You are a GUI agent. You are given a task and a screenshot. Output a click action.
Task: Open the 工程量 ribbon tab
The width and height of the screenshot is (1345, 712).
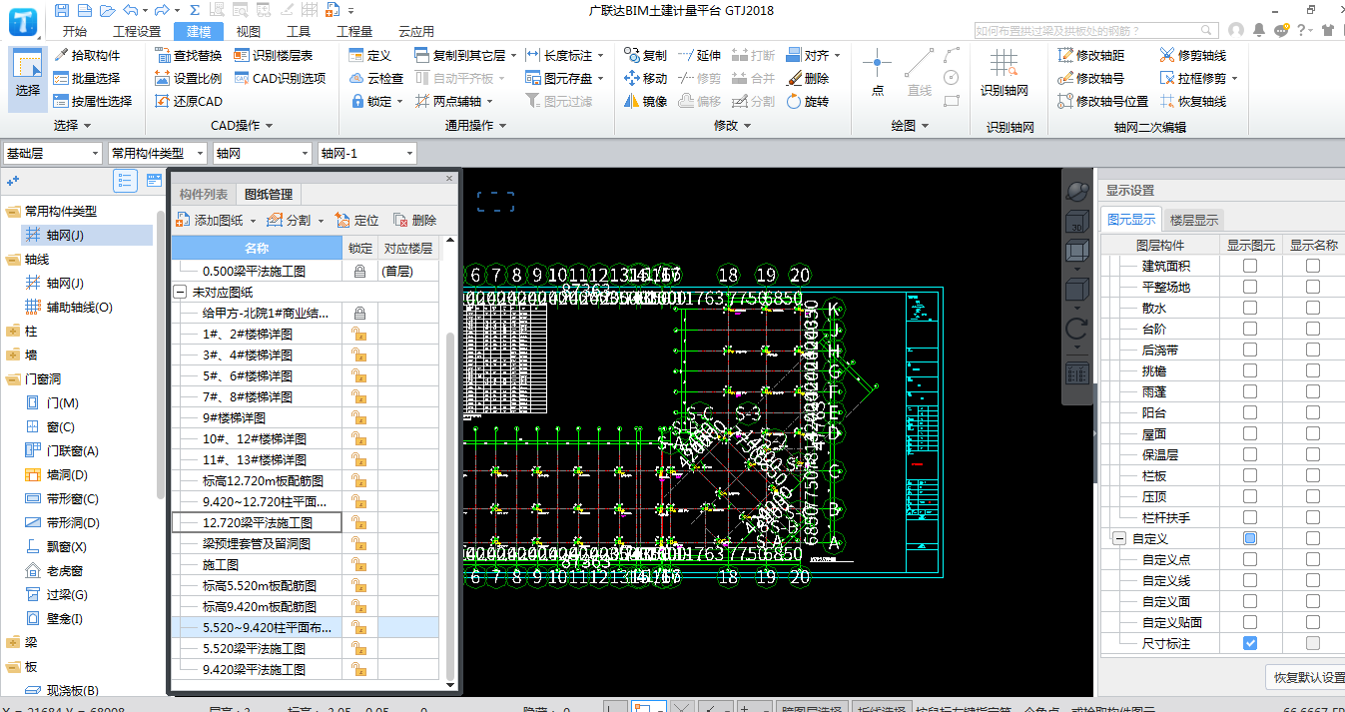tap(354, 32)
